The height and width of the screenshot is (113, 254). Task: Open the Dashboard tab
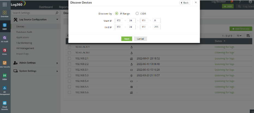tap(46, 7)
